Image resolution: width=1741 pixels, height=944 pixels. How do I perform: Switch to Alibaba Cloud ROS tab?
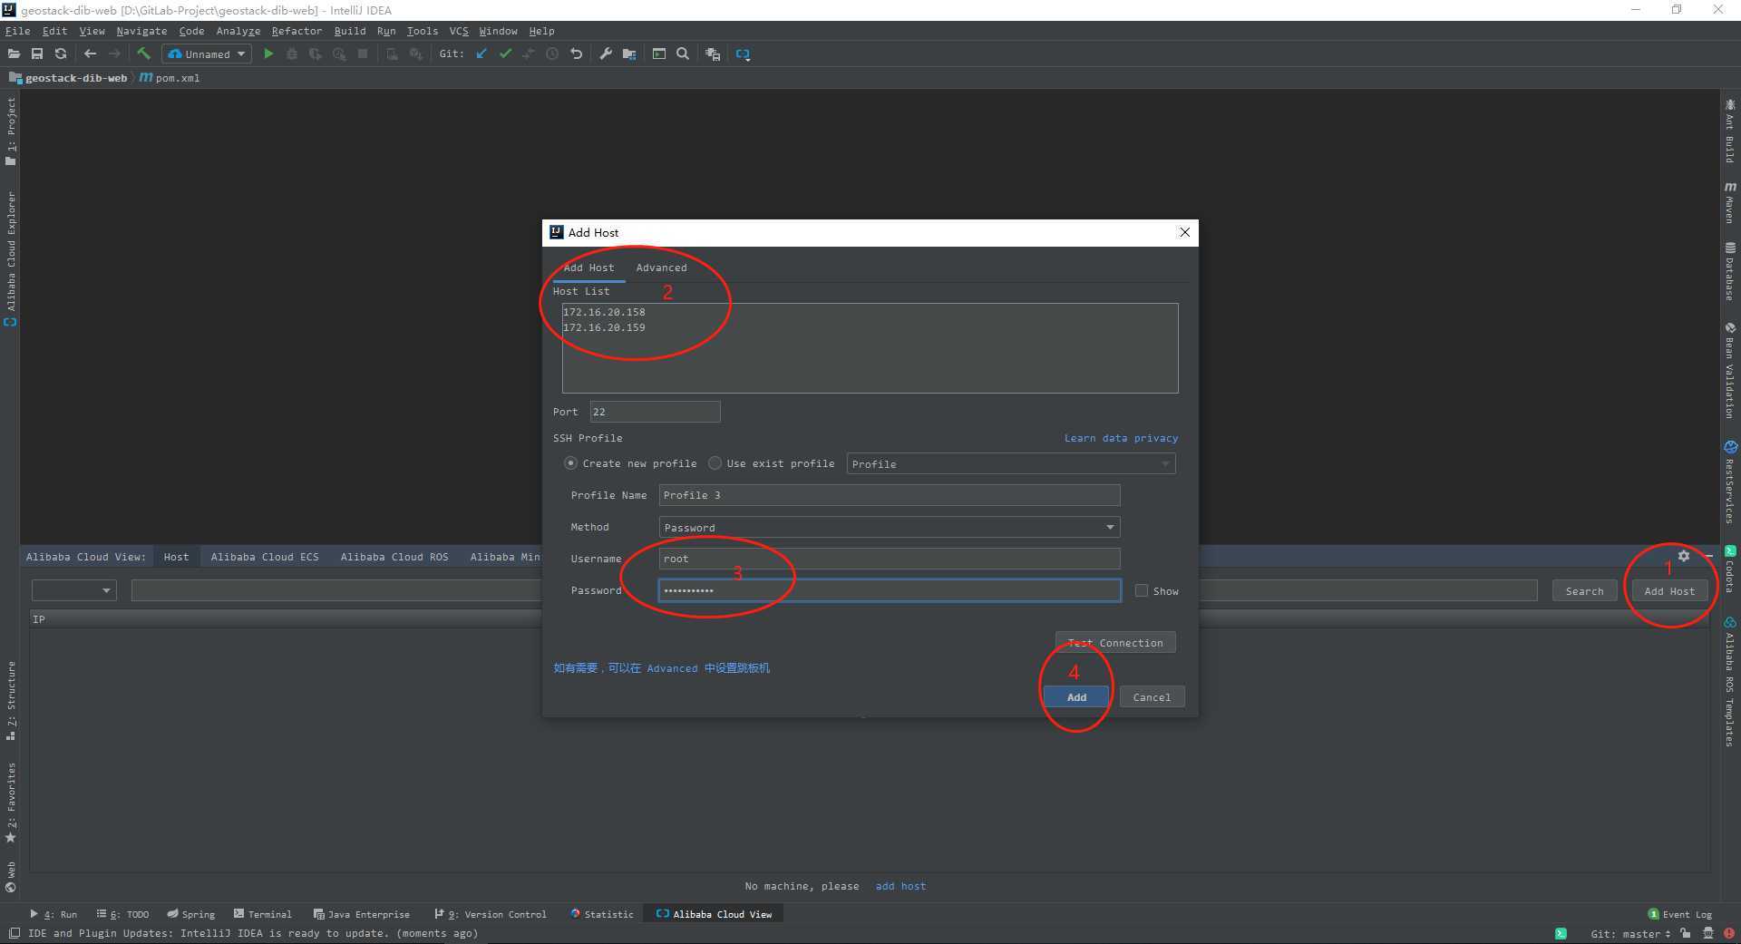[x=394, y=557]
